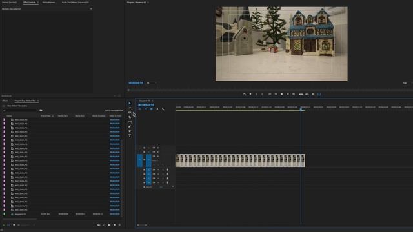The image size is (413, 232).
Task: Export frame with the camera icon
Action: click(x=313, y=94)
